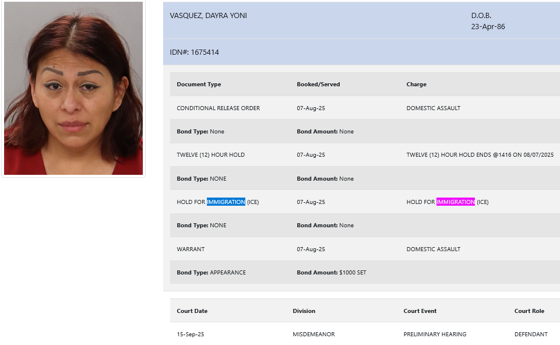The height and width of the screenshot is (345, 560).
Task: Select the name heading 'VASQUEZ, DAYRA YONI'
Action: point(208,16)
